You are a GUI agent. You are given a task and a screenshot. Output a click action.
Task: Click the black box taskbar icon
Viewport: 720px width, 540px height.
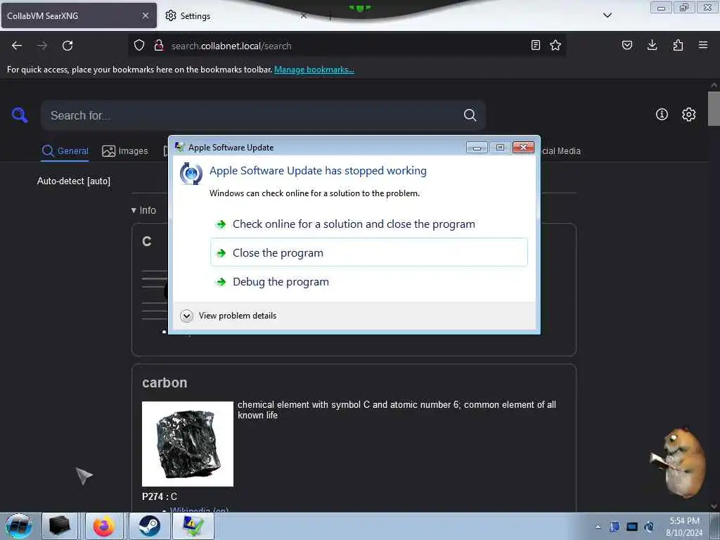60,526
